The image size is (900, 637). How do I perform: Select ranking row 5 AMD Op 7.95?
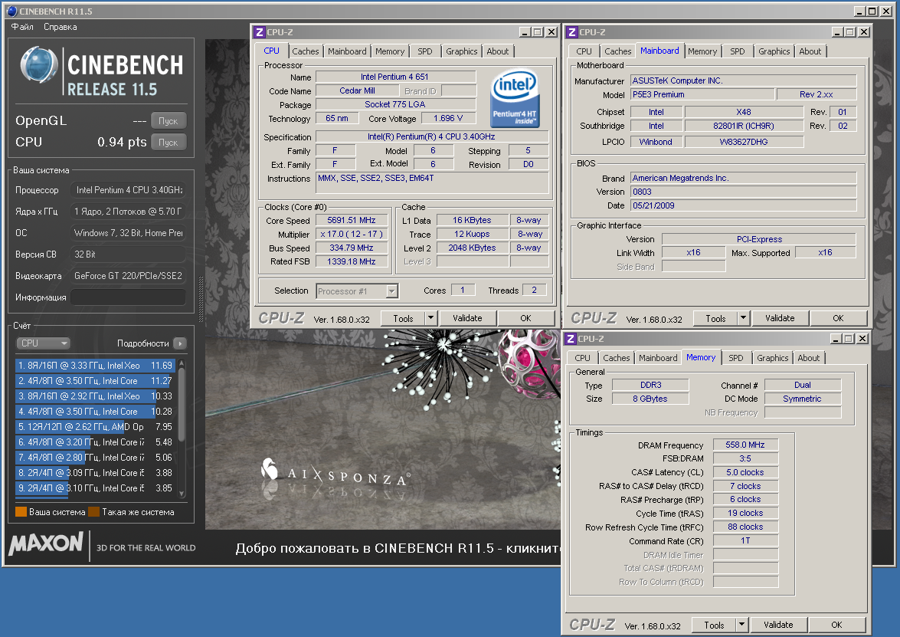coord(95,427)
